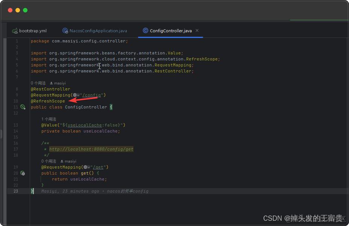
Task: Click the green macOS zoom button
Action: [x=25, y=10]
